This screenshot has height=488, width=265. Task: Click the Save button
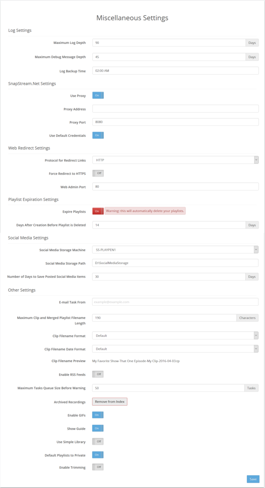pos(253,479)
